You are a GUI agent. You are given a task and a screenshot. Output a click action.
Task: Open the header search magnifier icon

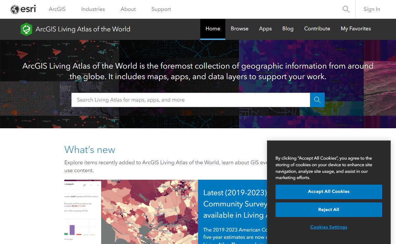click(346, 9)
